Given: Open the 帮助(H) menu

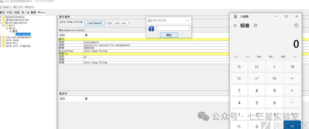Looking at the screenshot, I should coord(29,7).
